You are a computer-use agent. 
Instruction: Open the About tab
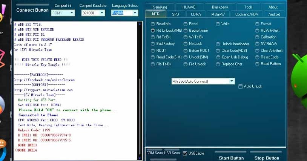(273, 7)
